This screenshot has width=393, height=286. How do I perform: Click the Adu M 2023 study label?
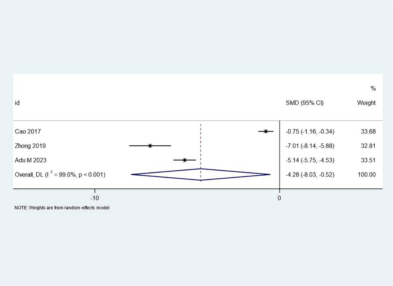[31, 160]
